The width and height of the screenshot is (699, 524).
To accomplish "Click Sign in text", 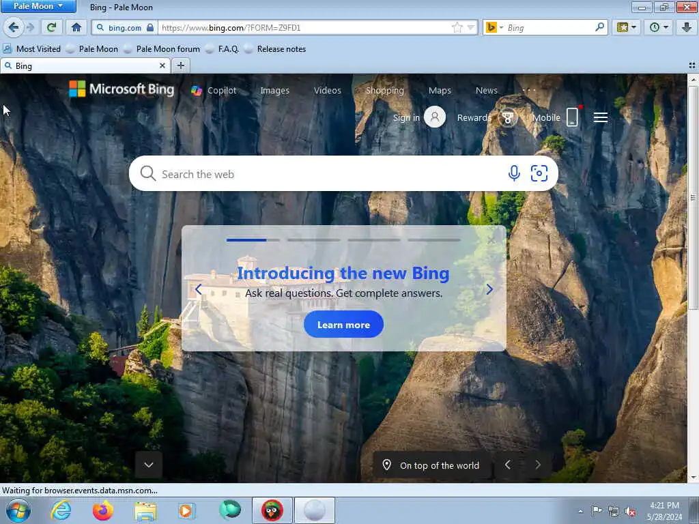I will (406, 117).
